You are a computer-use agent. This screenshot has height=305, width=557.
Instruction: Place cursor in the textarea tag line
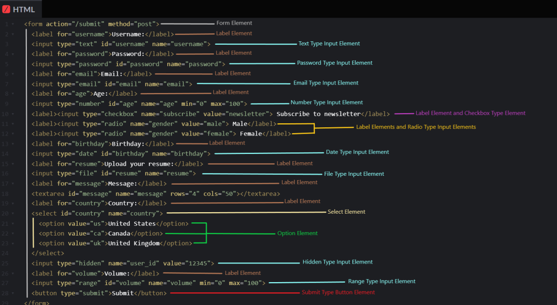pos(156,194)
